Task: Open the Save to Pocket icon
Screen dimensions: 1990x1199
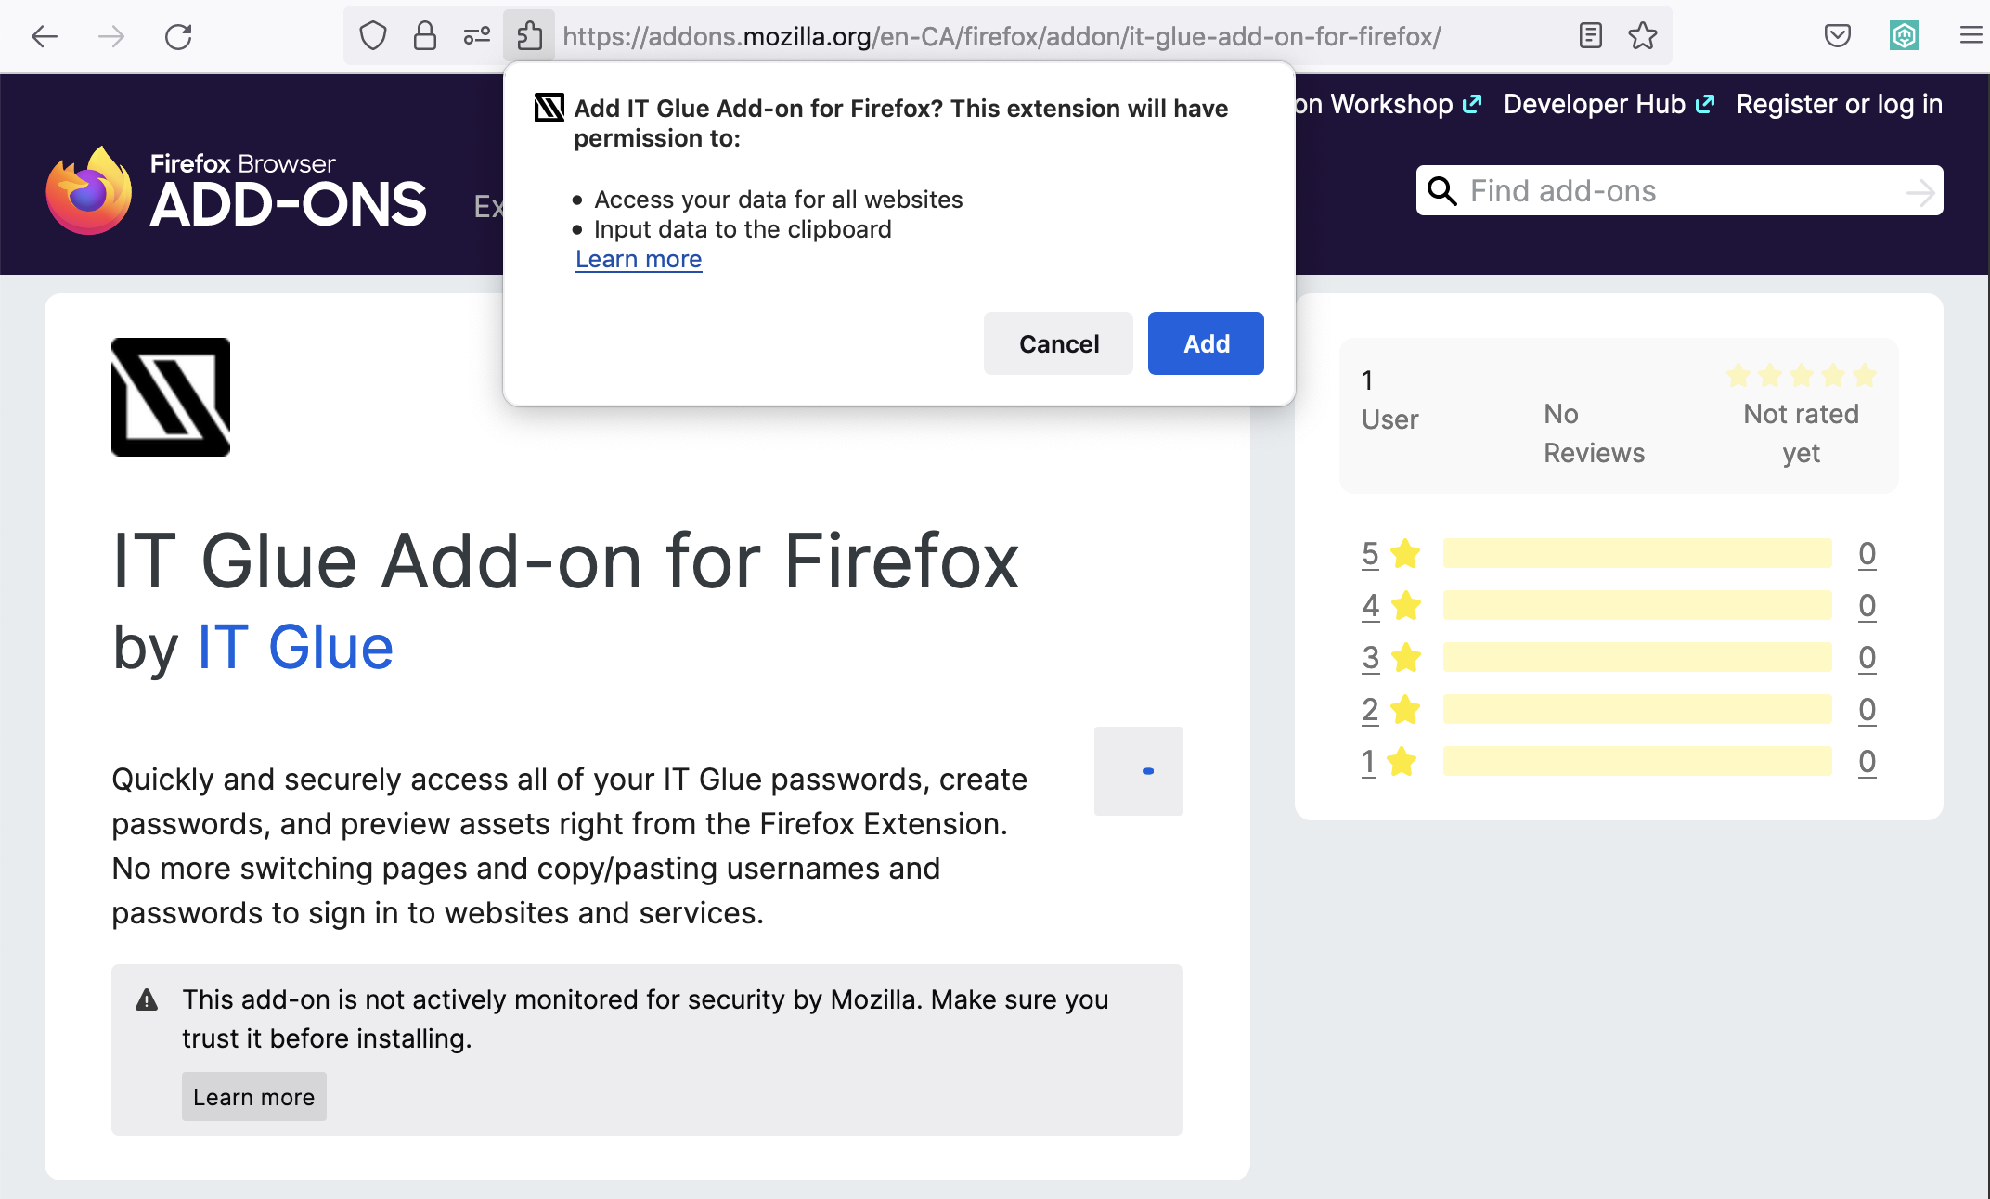Action: point(1837,36)
